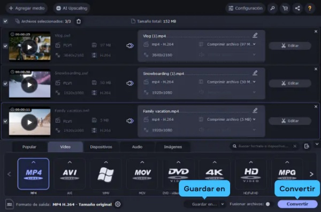Show next formats with right arrow
Viewport: 321px width, 212px height.
pyautogui.click(x=311, y=174)
